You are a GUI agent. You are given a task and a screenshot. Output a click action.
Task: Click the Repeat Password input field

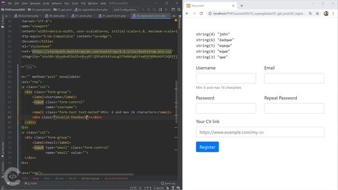tap(294, 108)
